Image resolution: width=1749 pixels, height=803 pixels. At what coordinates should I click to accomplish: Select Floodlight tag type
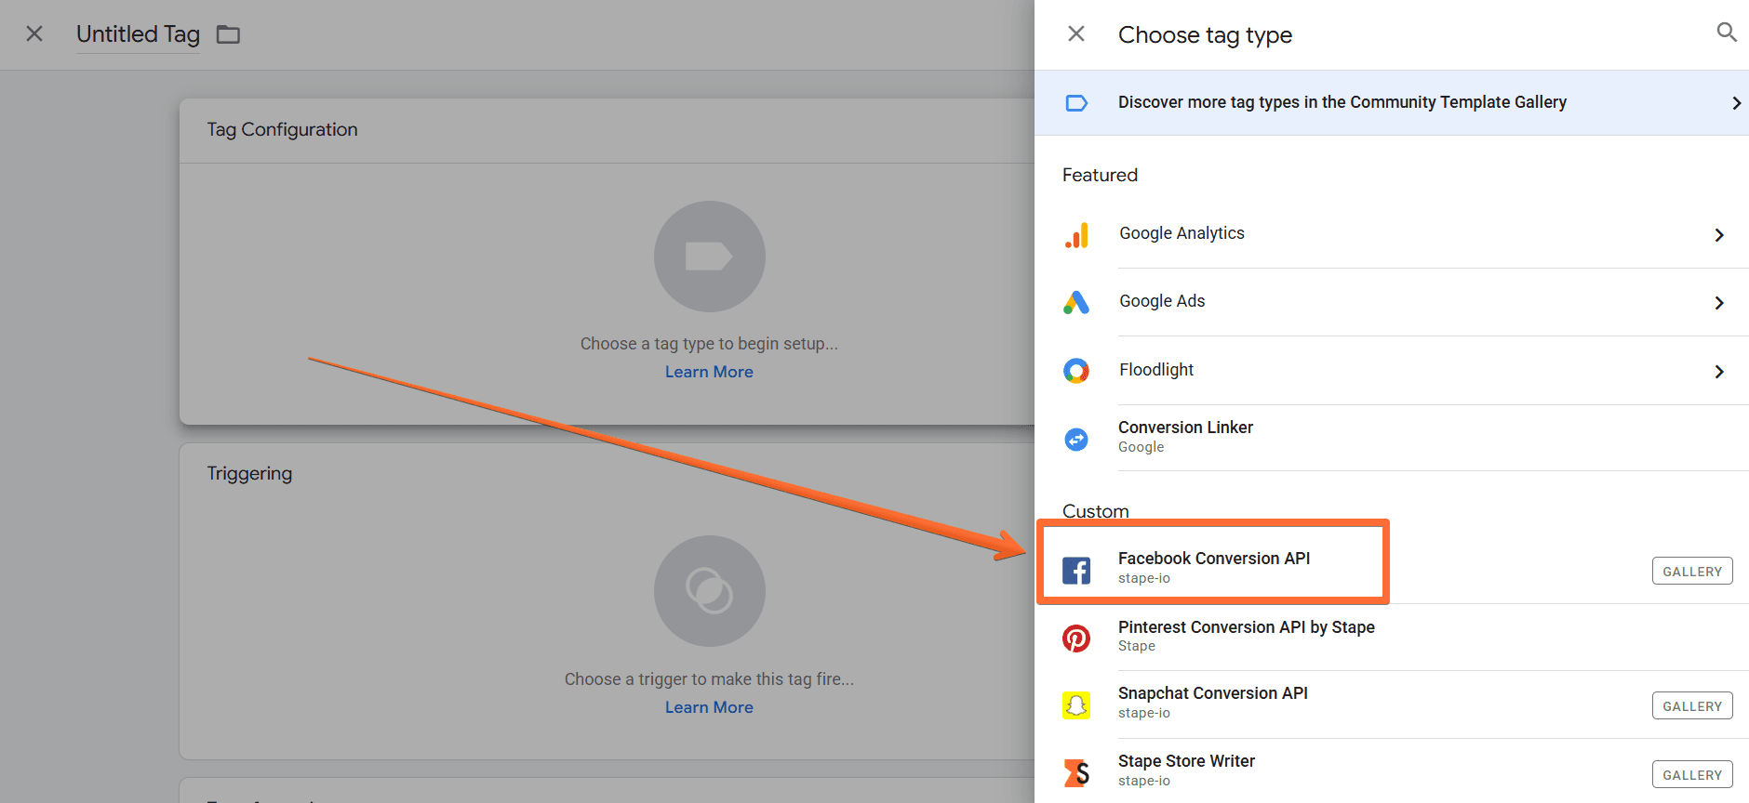tap(1392, 371)
